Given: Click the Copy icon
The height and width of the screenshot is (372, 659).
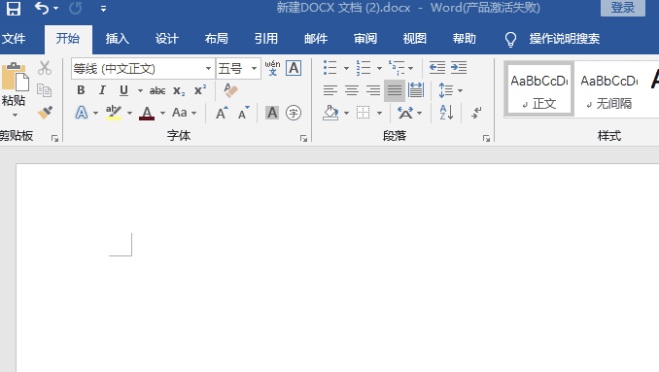Looking at the screenshot, I should (44, 90).
